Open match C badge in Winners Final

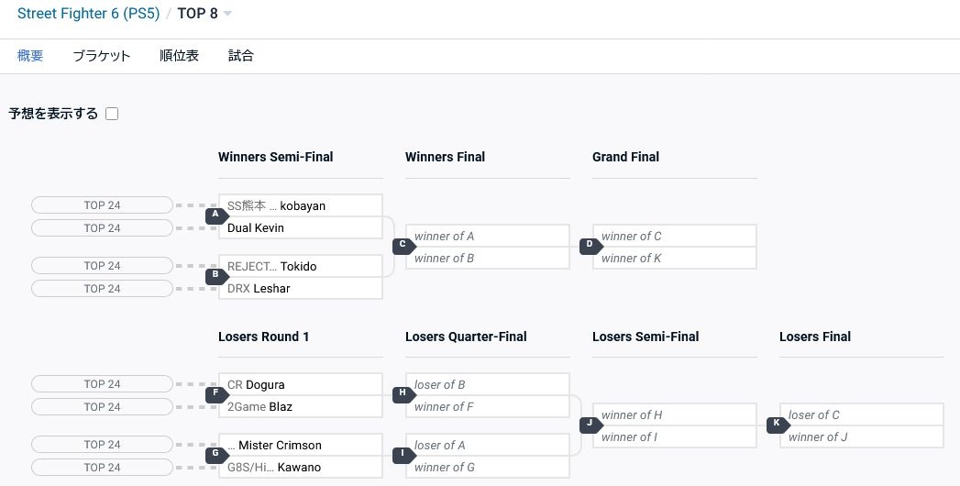pos(403,246)
